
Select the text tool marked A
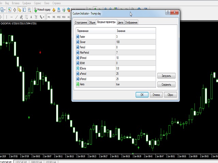[31, 17]
